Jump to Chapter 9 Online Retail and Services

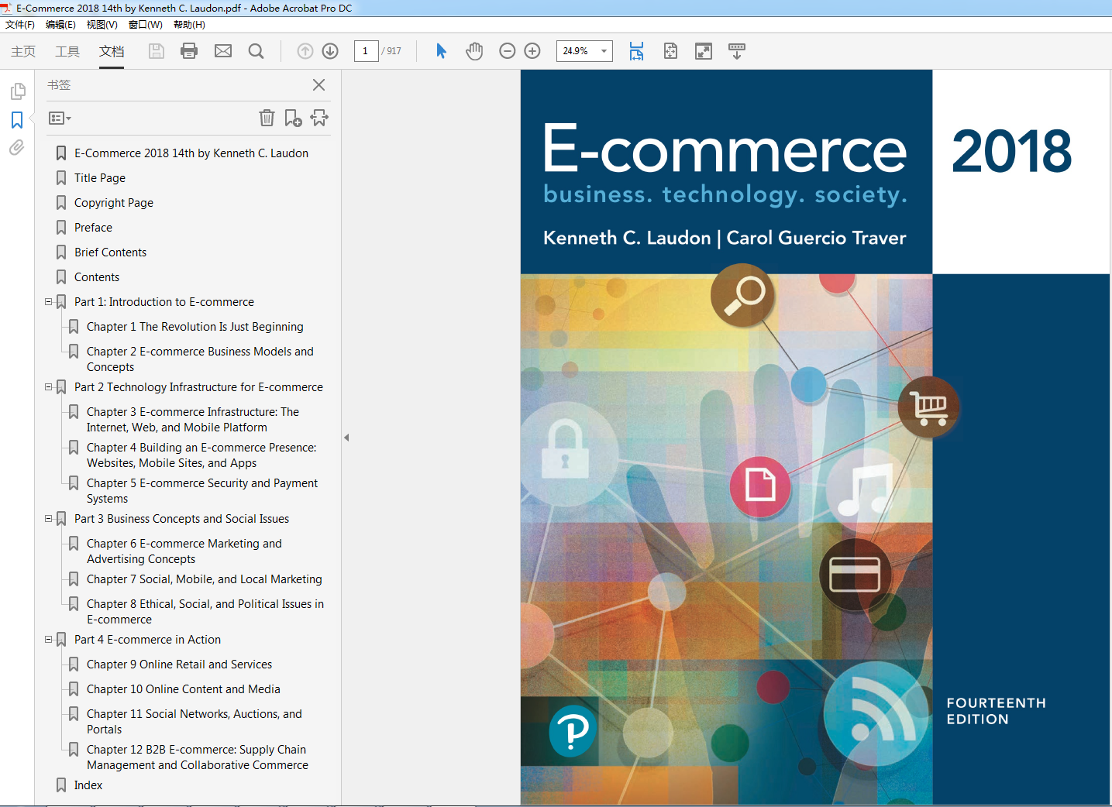[180, 664]
